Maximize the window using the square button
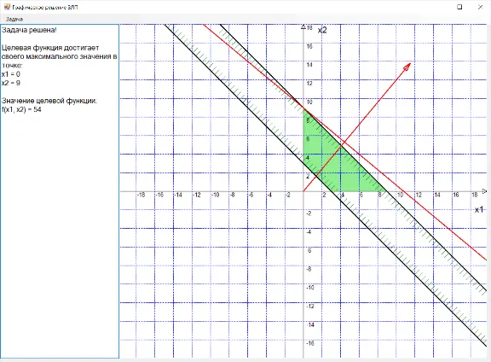Image resolution: width=491 pixels, height=362 pixels. (459, 7)
